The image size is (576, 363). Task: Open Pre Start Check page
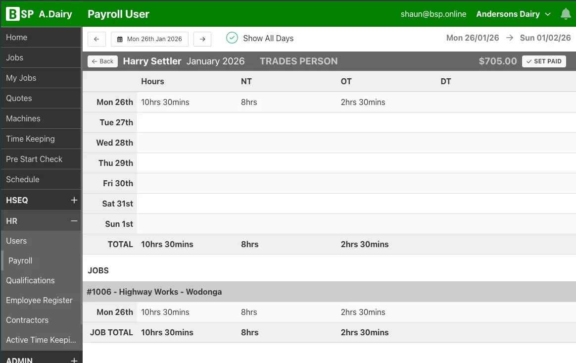click(x=41, y=159)
